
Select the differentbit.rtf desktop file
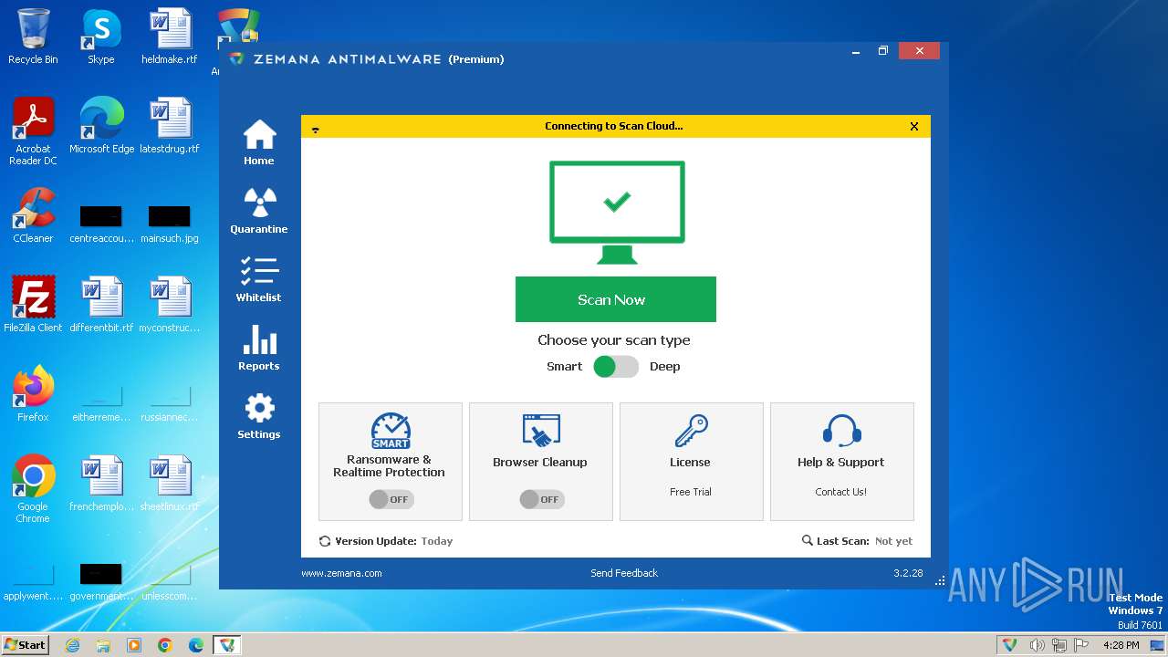click(x=101, y=305)
